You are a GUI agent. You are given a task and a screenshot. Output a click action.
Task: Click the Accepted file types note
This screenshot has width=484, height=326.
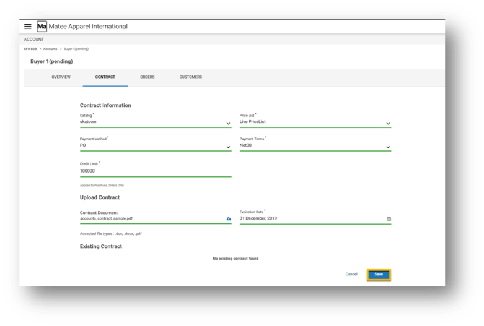110,234
